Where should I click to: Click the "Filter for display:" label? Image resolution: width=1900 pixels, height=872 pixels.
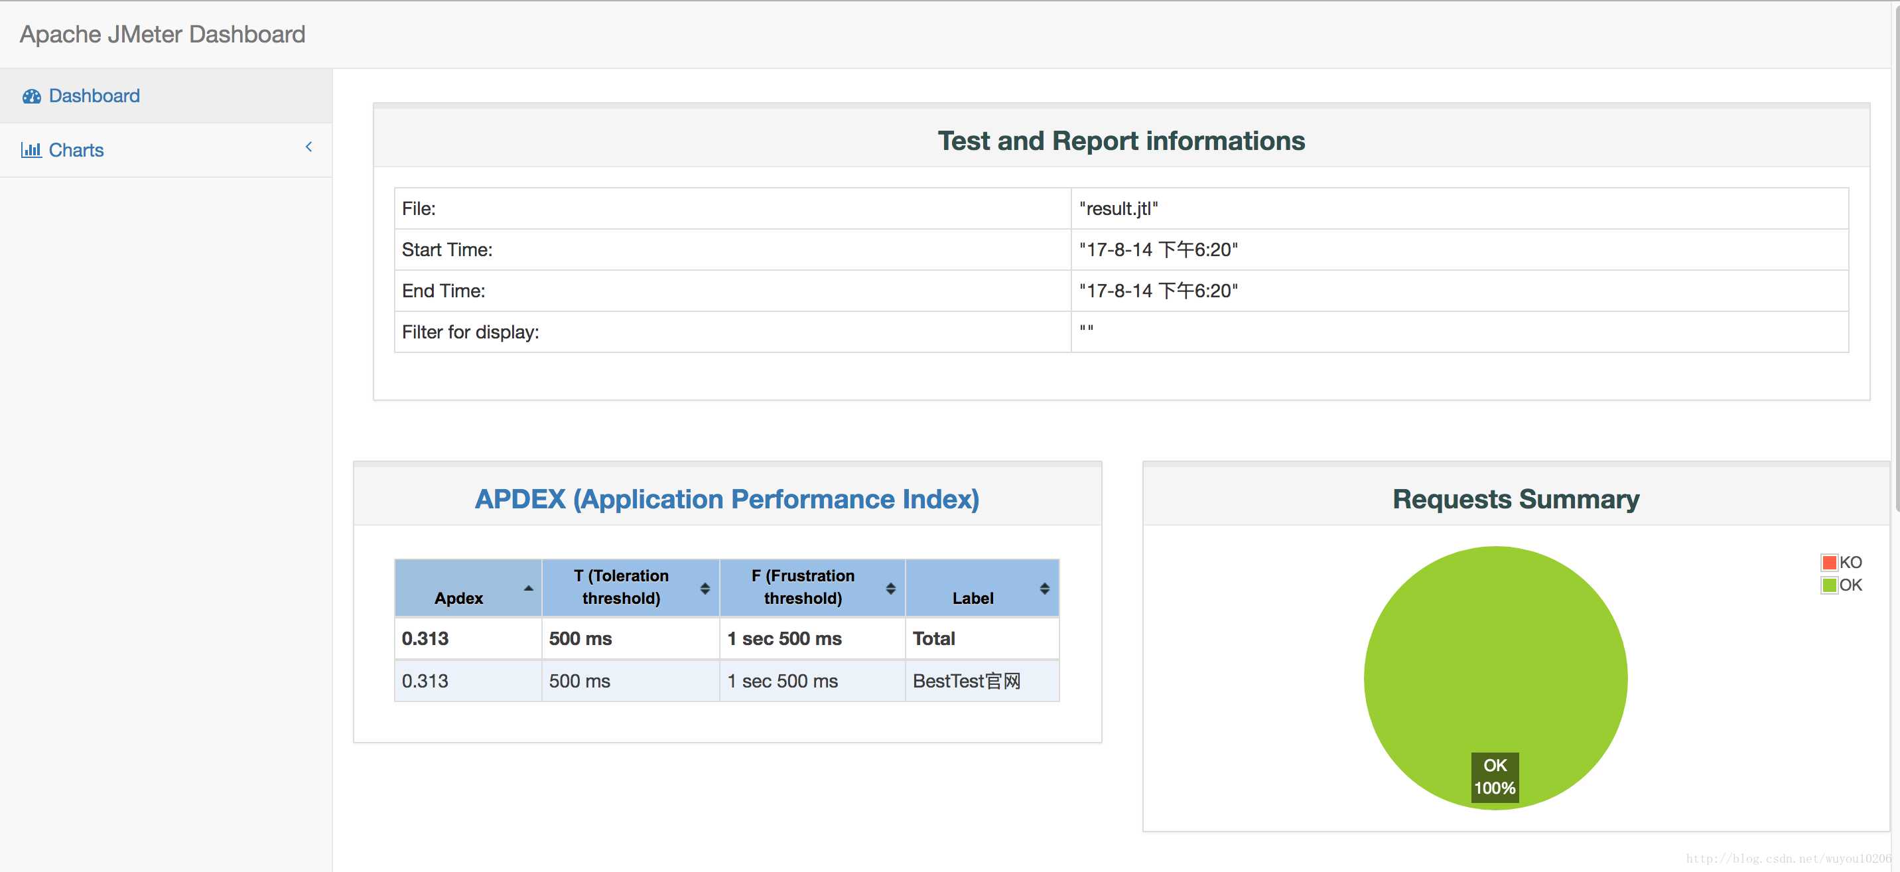click(x=470, y=332)
